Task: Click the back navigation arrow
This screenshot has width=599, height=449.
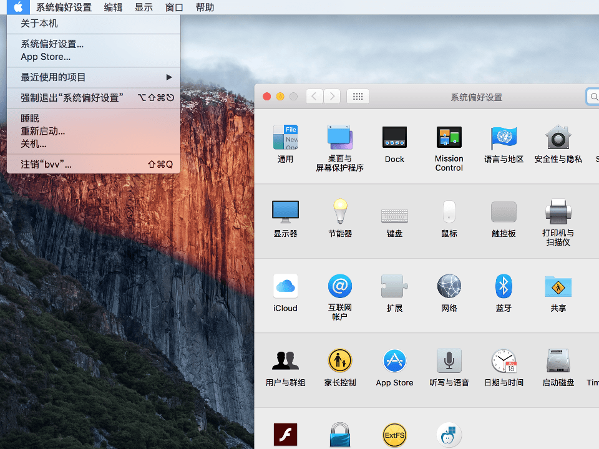Action: (314, 96)
